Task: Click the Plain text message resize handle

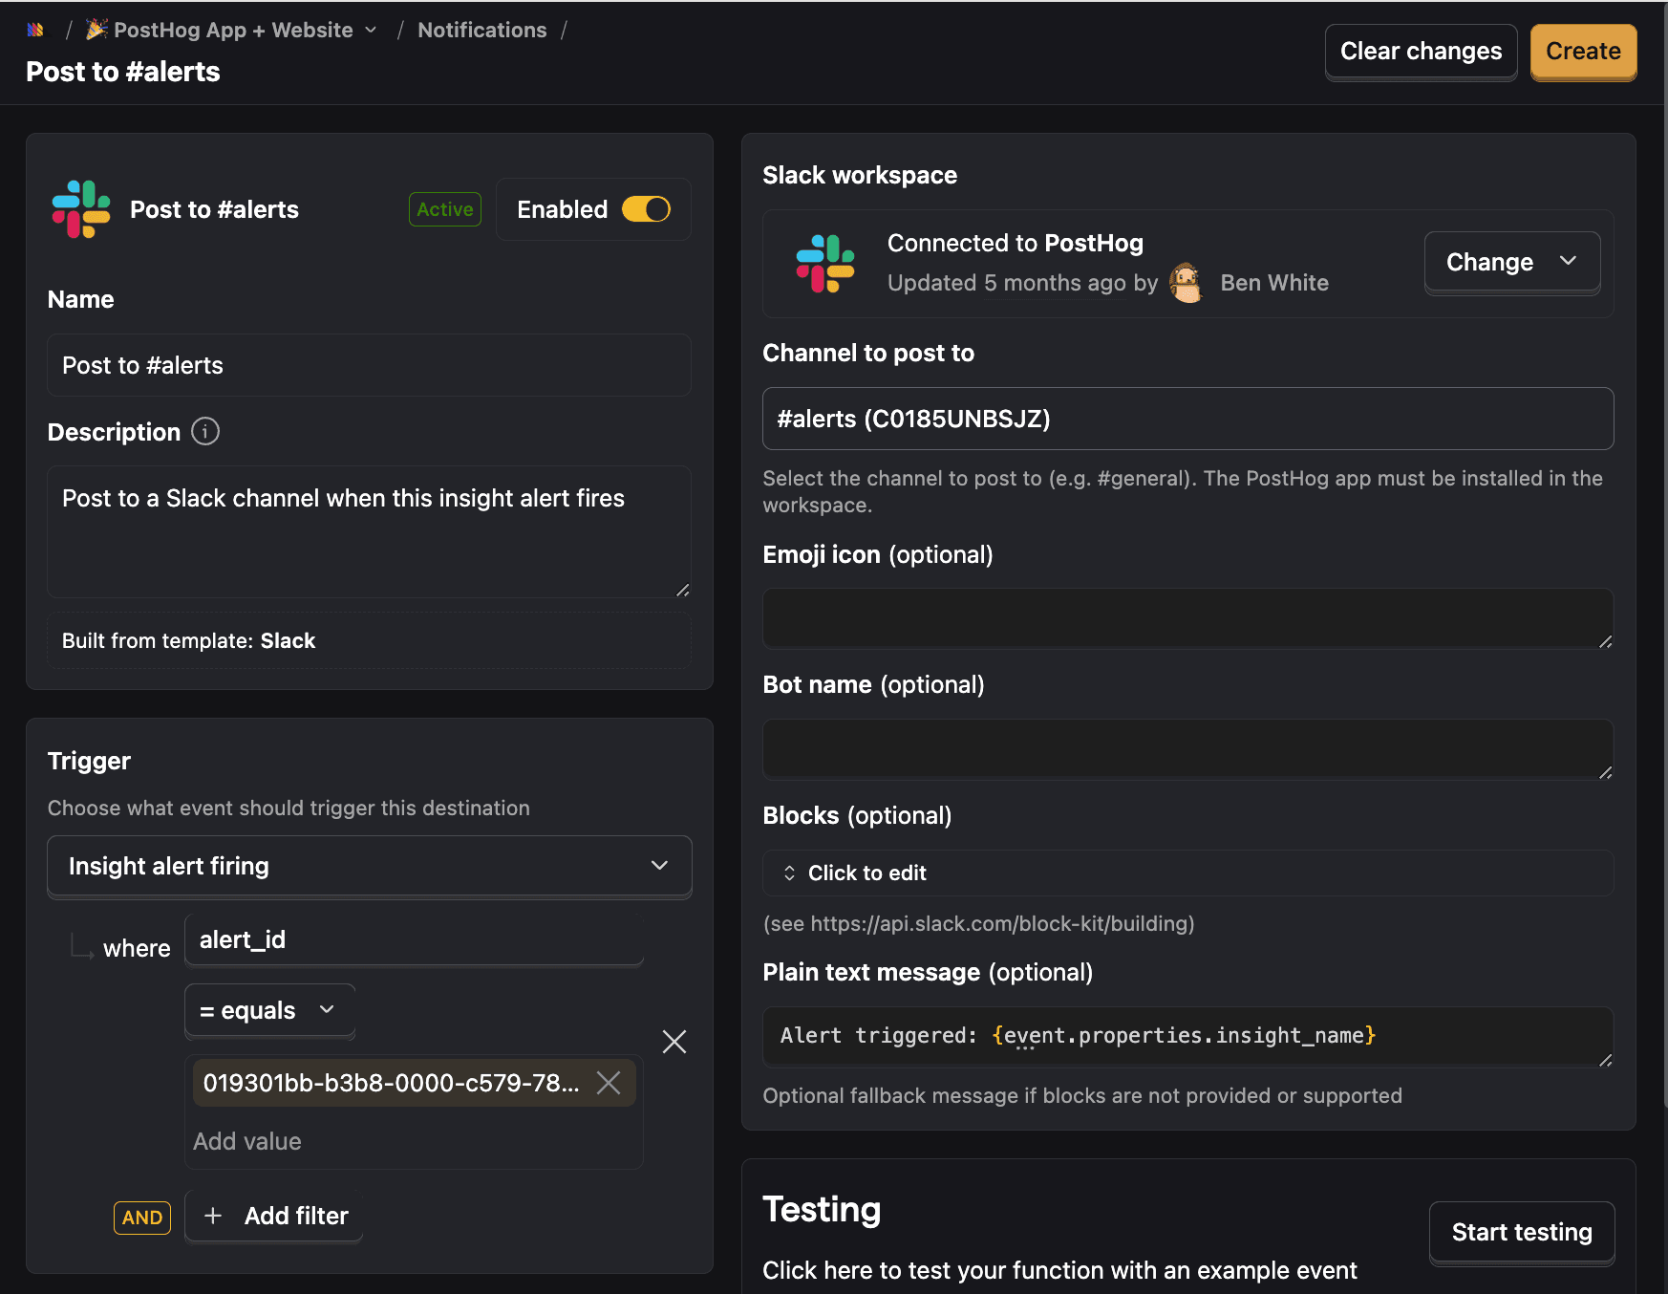Action: [x=1606, y=1060]
